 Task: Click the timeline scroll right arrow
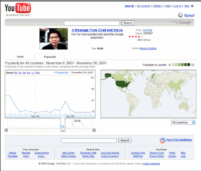coord(94,130)
